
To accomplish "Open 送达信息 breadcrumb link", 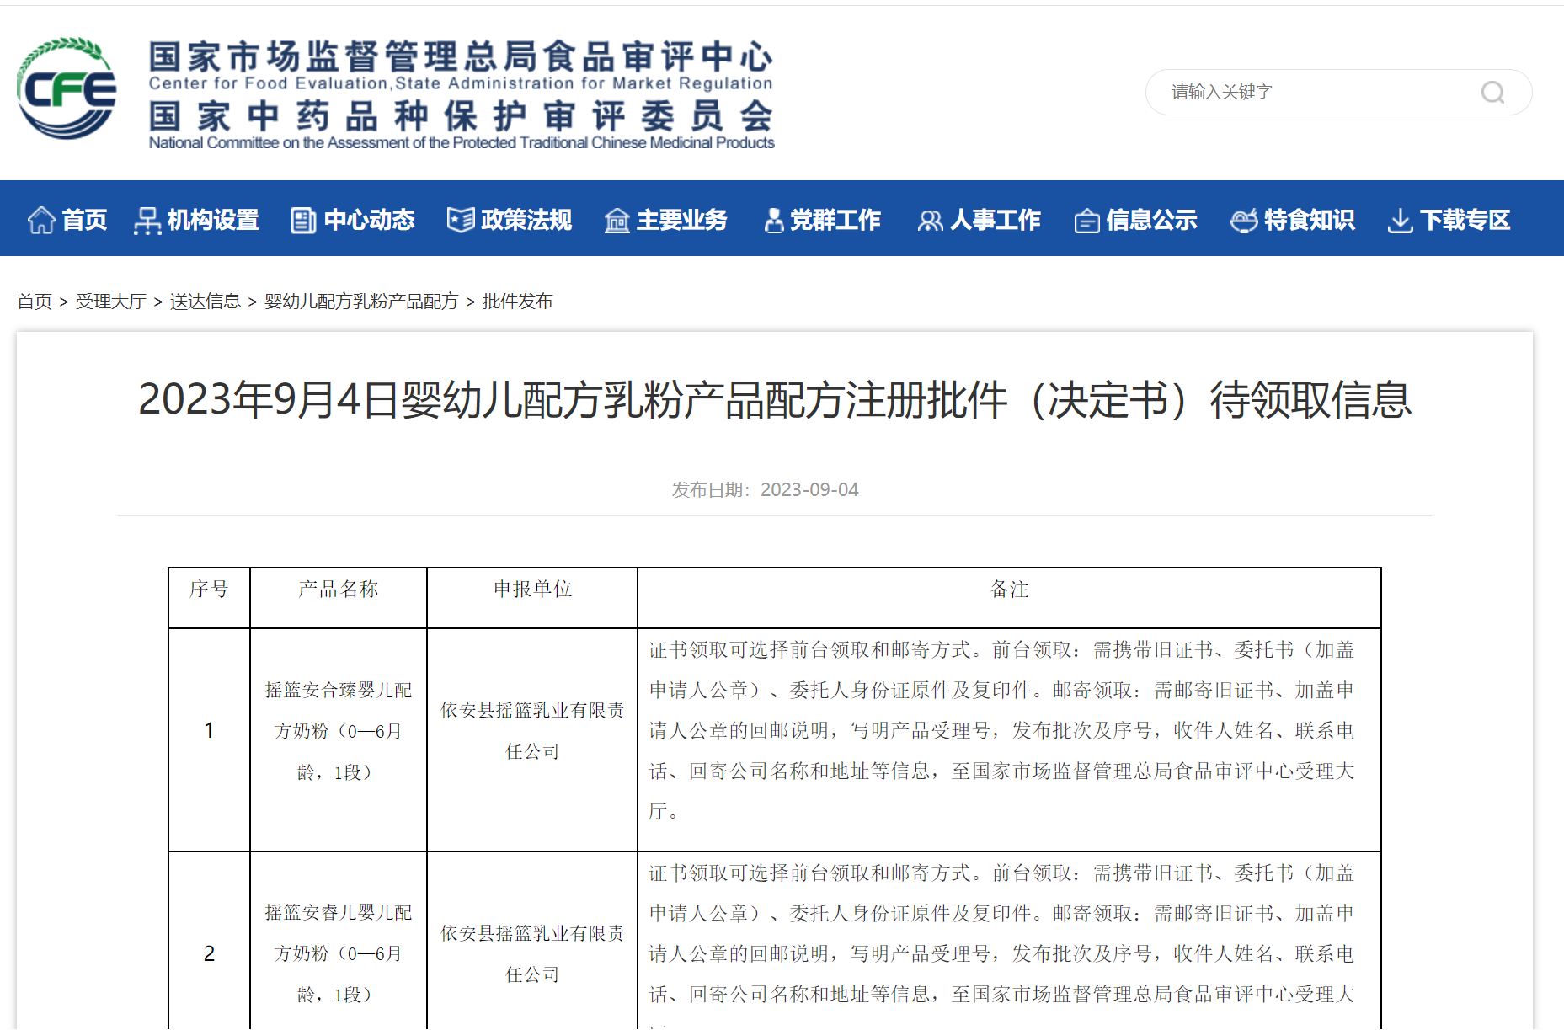I will (x=206, y=302).
